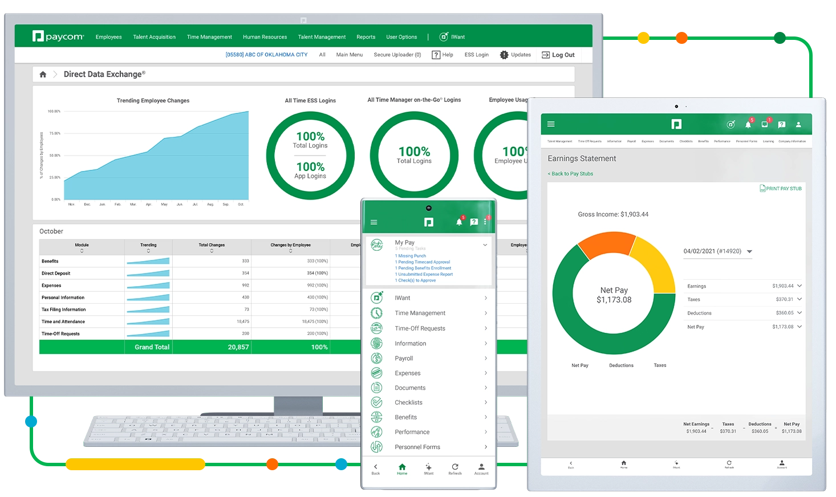Open the Employees menu
Image resolution: width=836 pixels, height=497 pixels.
coord(108,37)
